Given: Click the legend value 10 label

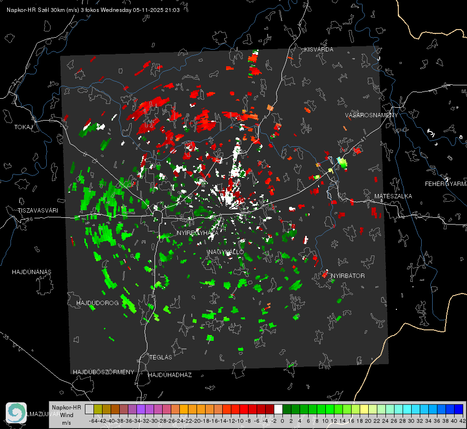Looking at the screenshot, I should pyautogui.click(x=325, y=421).
